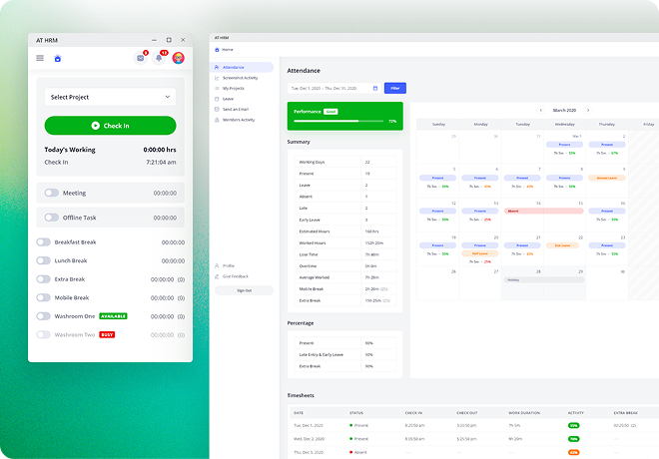Click the blue home icon in the tracker window
Screen dimensions: 659x459
[58, 58]
